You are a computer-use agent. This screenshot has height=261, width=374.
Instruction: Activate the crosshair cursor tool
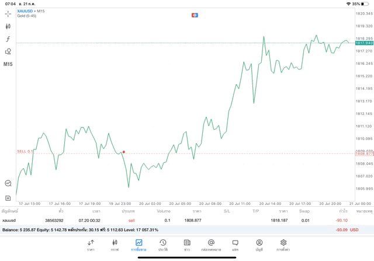tap(8, 13)
